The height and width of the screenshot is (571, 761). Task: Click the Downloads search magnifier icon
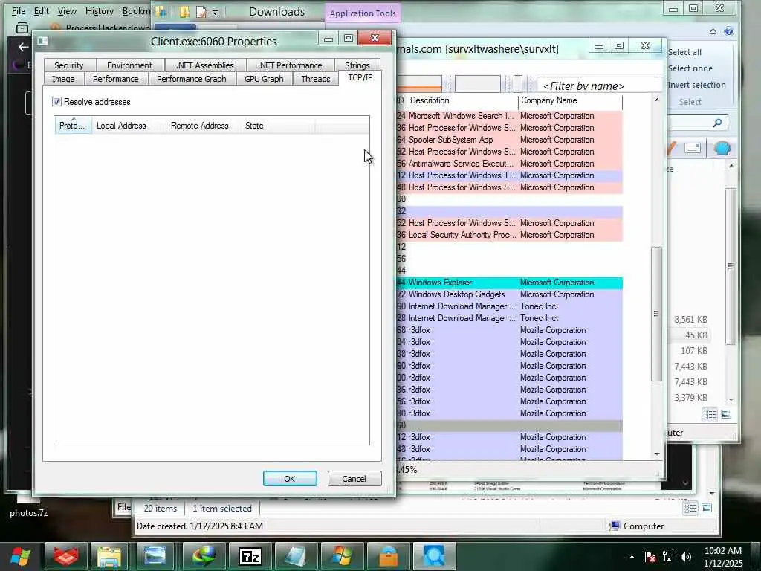click(717, 123)
